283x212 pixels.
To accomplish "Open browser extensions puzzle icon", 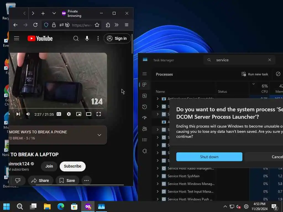I will pyautogui.click(x=108, y=25).
